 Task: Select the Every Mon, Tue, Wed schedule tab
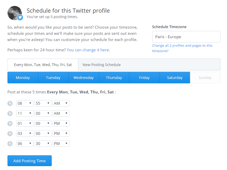(43, 64)
